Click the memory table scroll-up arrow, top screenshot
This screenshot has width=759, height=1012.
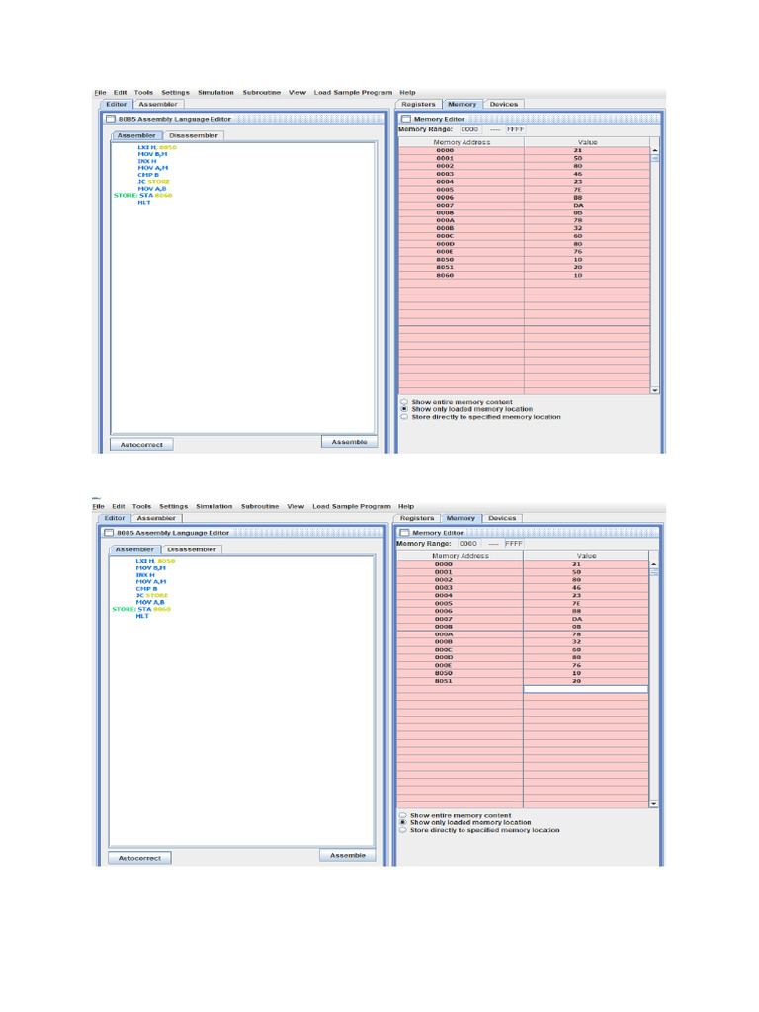655,150
